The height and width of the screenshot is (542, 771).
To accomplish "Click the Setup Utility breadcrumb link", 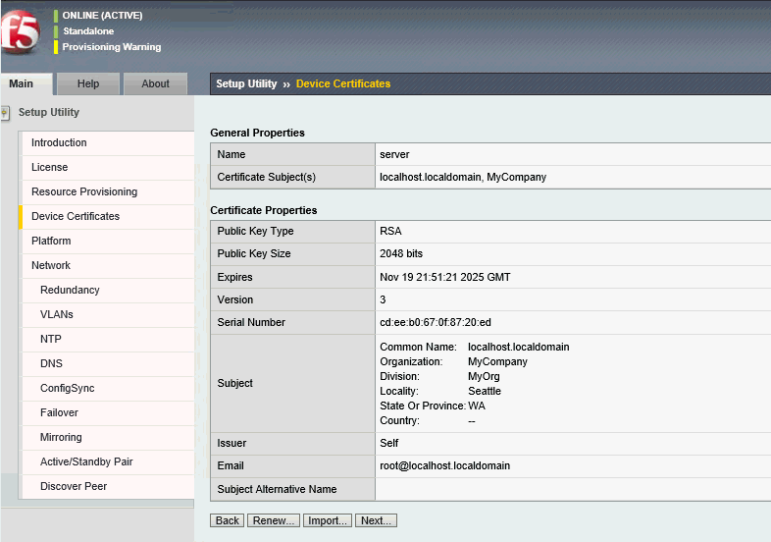I will tap(246, 84).
